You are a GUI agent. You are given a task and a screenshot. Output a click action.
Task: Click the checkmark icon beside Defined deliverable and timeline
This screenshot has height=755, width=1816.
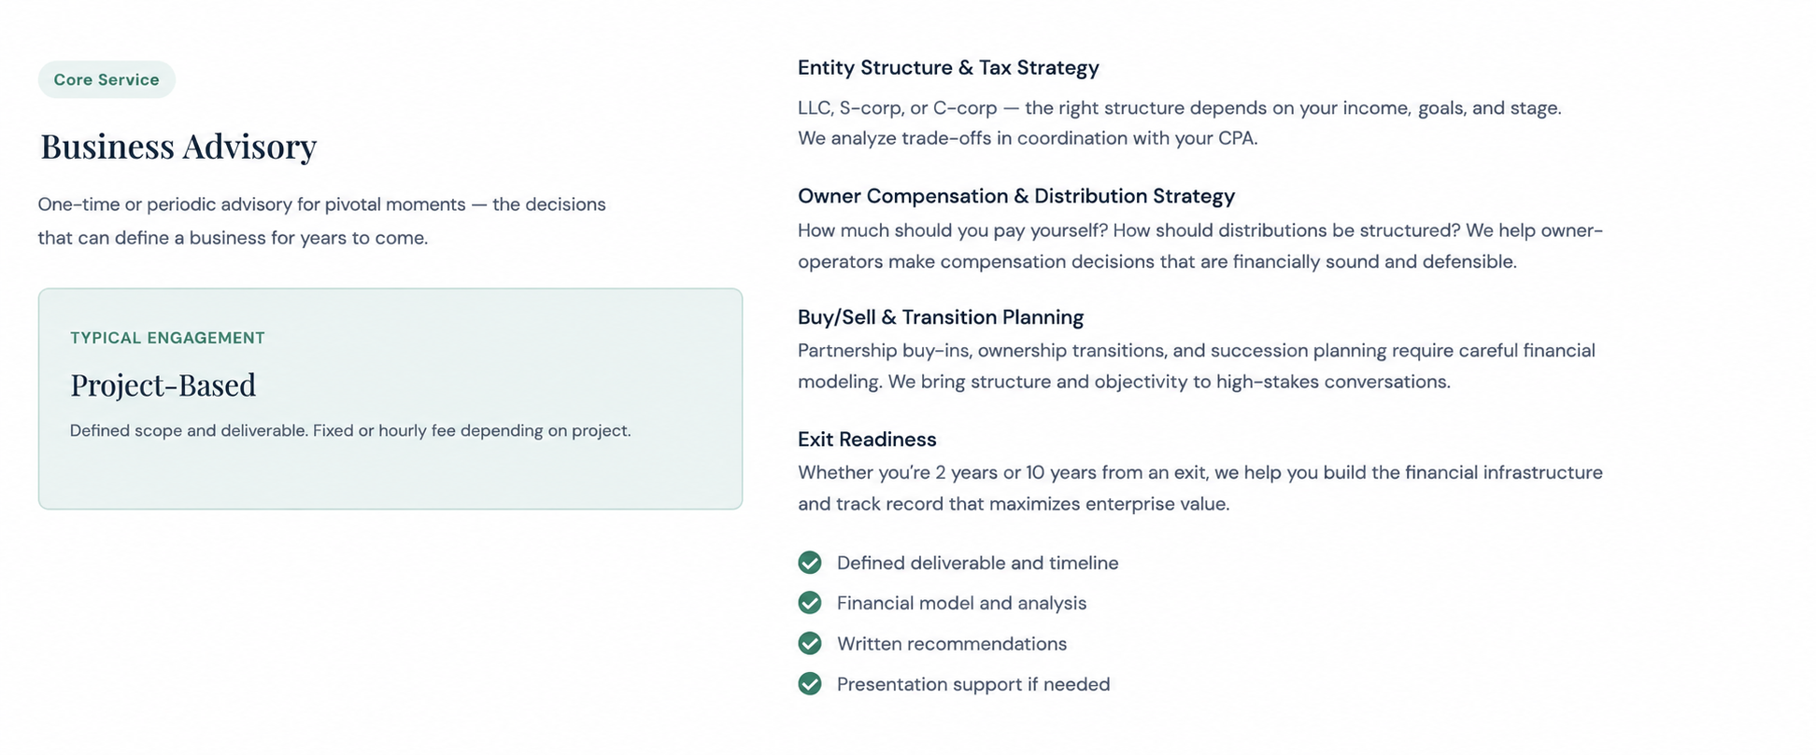pos(810,563)
